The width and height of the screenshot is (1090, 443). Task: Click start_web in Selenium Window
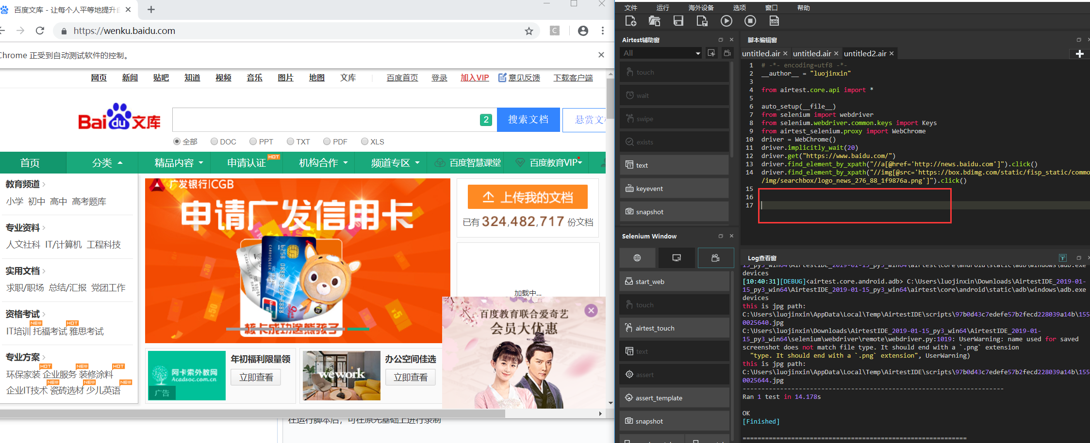[674, 282]
